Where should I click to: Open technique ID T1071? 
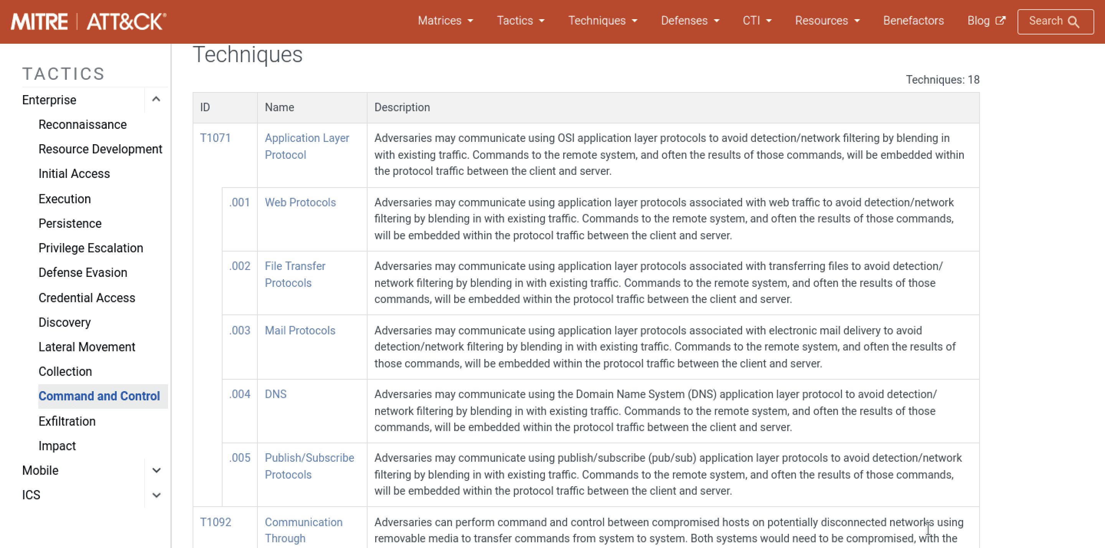pyautogui.click(x=215, y=138)
